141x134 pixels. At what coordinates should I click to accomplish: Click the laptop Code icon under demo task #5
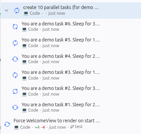[x=24, y=46]
